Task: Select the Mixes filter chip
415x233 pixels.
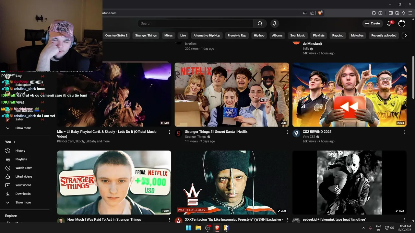Action: coord(169,36)
